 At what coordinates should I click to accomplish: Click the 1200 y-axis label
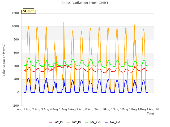[x=15, y=13]
